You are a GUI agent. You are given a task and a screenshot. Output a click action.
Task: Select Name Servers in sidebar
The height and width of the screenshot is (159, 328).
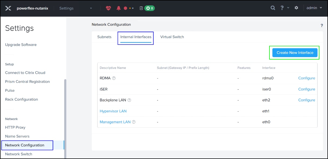pyautogui.click(x=17, y=136)
